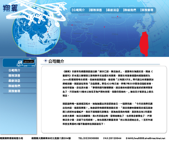Click the truck banner image in sidebar
The width and height of the screenshot is (169, 145).
coord(19,63)
